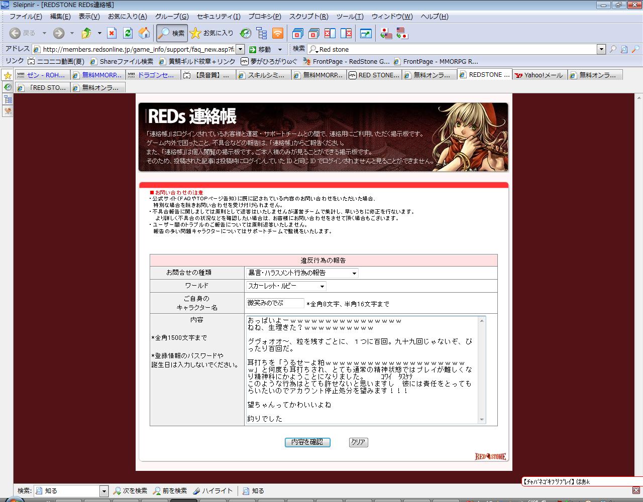Image resolution: width=643 pixels, height=502 pixels.
Task: Toggle the ハイライト highlight option
Action: [212, 490]
